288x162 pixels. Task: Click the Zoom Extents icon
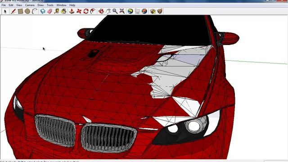(122, 11)
